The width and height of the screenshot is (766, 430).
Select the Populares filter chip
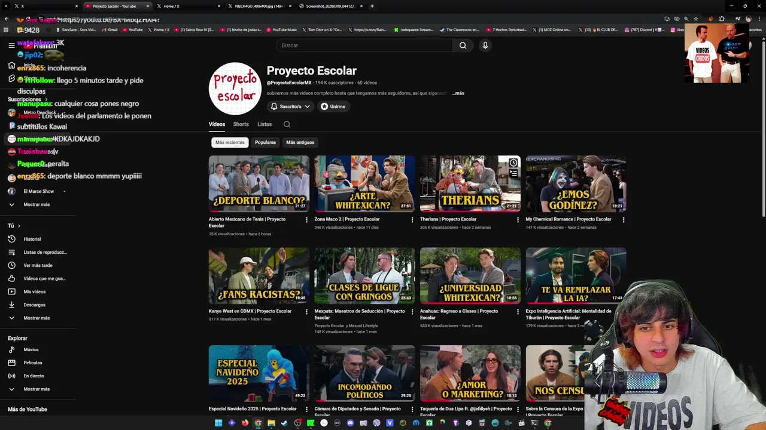tap(265, 142)
